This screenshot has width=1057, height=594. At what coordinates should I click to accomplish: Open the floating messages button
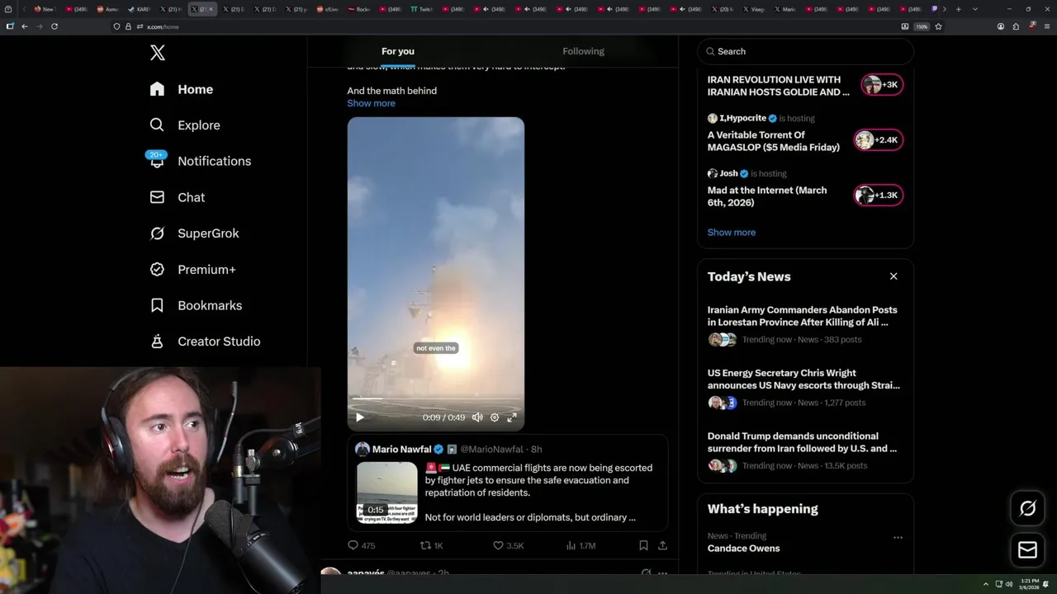[1028, 550]
